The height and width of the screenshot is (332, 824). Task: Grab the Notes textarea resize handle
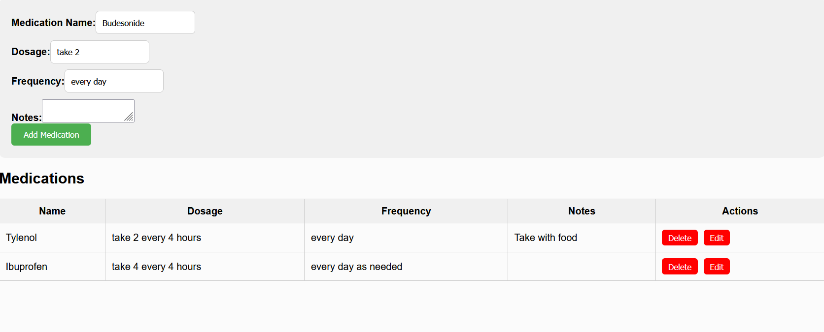tap(129, 117)
